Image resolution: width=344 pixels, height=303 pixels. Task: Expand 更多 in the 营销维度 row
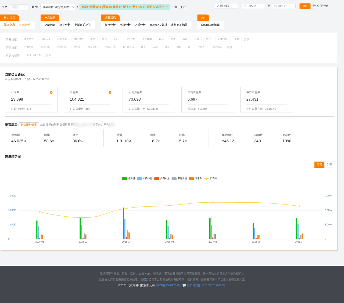pyautogui.click(x=230, y=48)
